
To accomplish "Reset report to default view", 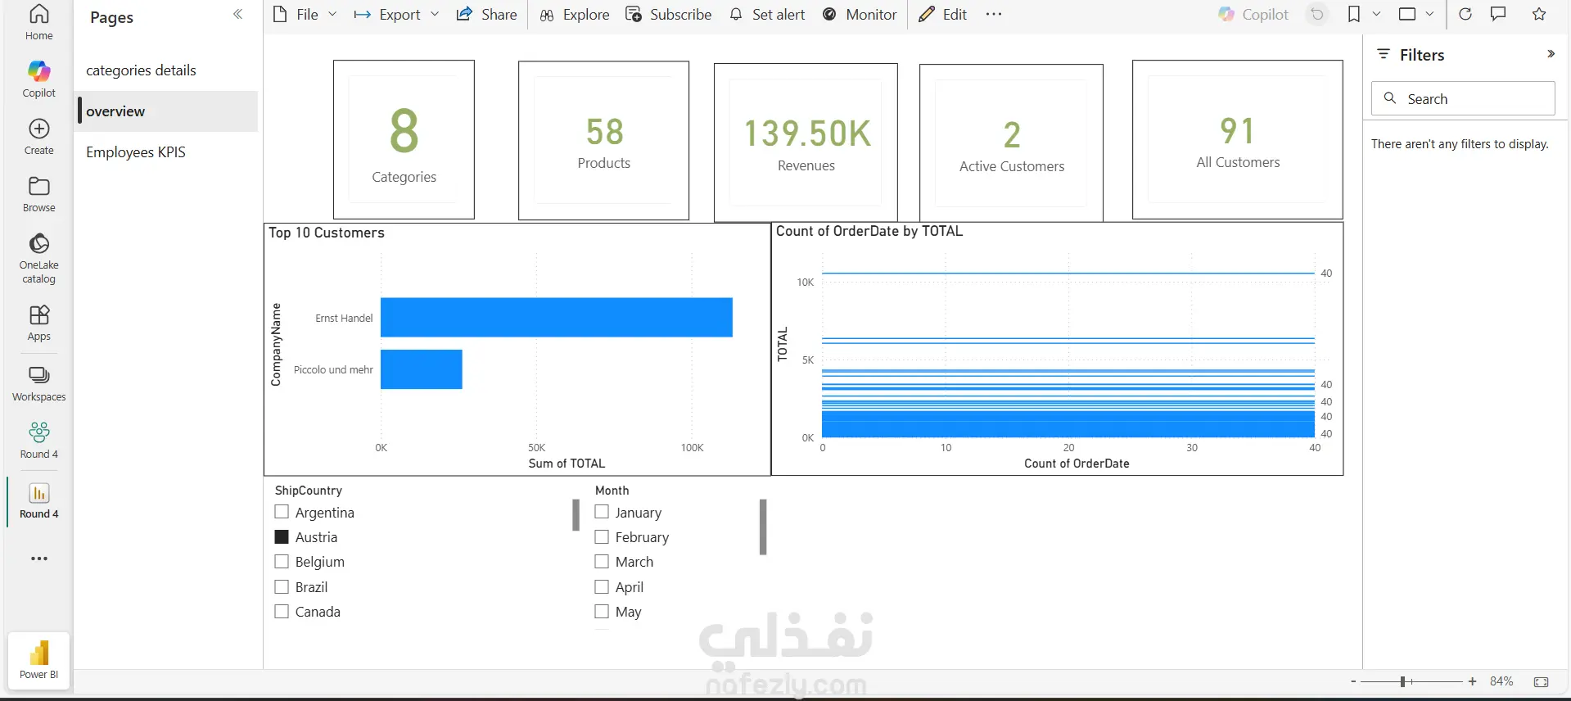I will (1317, 14).
